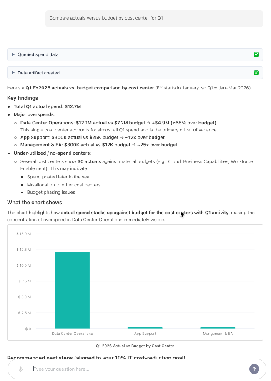Click the Mangement & EA bar
This screenshot has height=381, width=271.
(218, 328)
